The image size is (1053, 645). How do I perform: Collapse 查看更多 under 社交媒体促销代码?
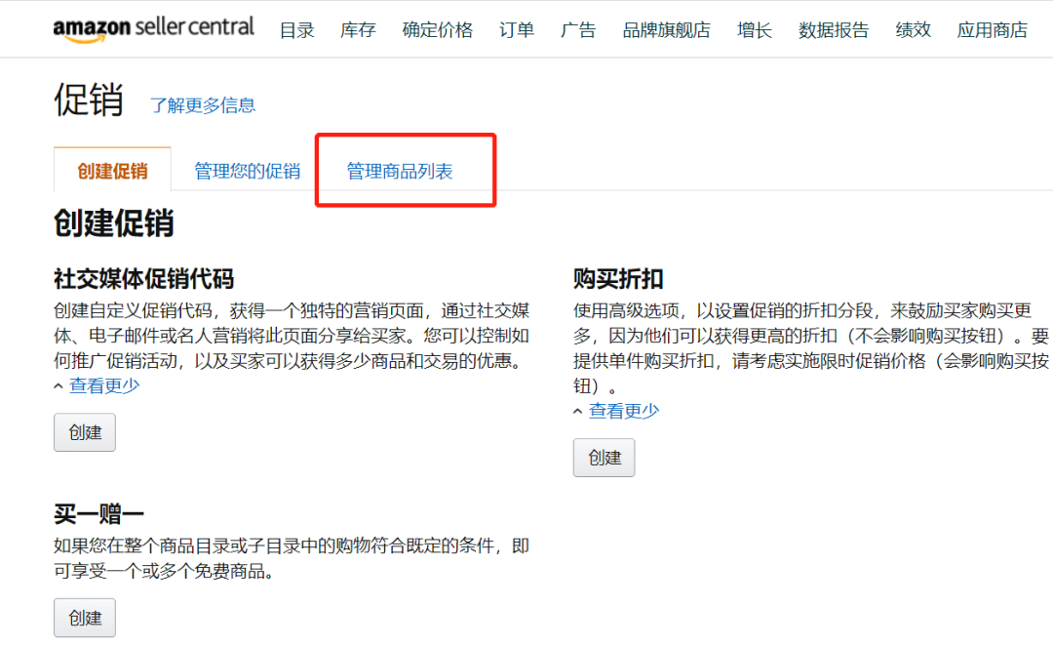[104, 385]
